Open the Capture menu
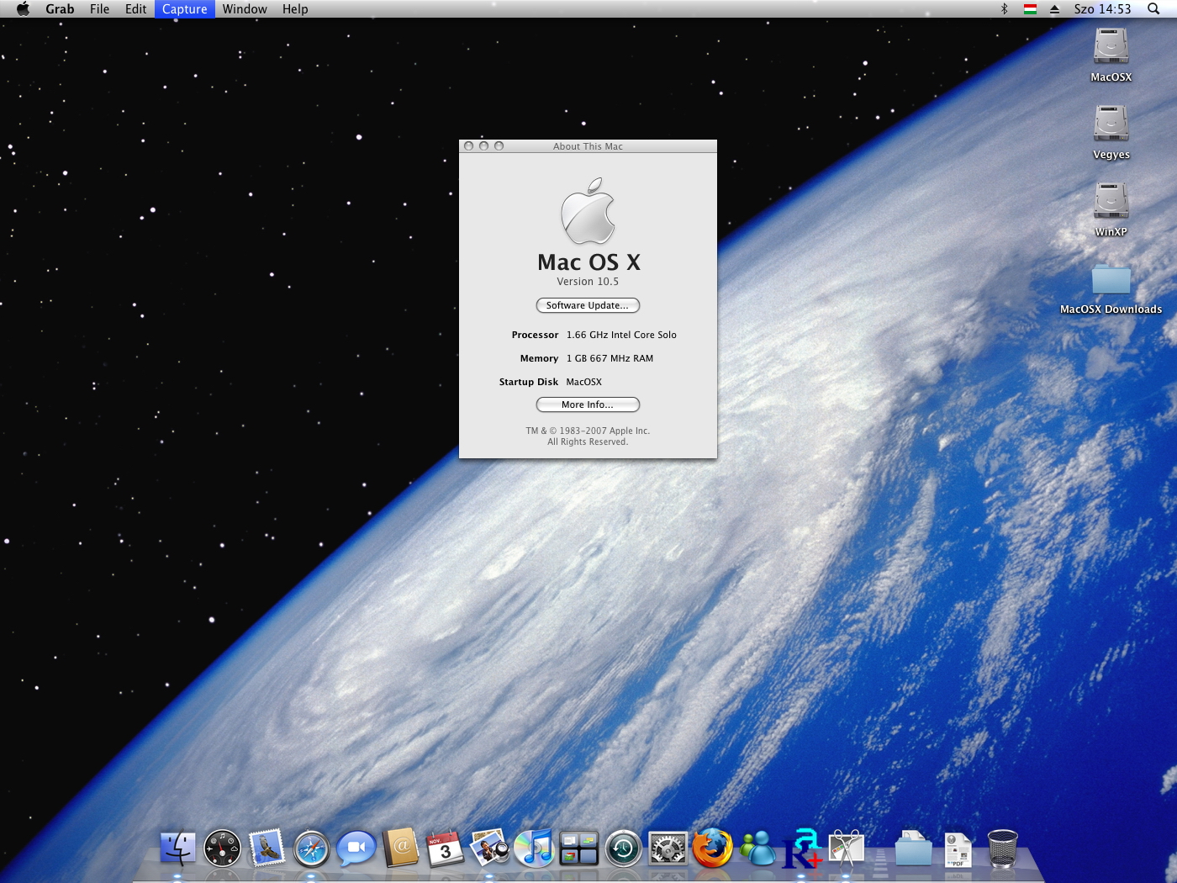This screenshot has width=1177, height=883. click(184, 8)
